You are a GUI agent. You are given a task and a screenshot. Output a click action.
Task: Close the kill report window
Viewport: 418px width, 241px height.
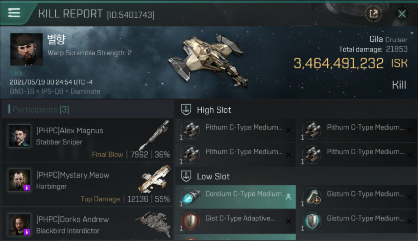tap(402, 14)
